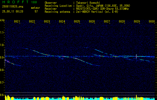Click the 0.7 kHz axis label
The height and width of the screenshot is (100, 157).
click(x=2, y=82)
